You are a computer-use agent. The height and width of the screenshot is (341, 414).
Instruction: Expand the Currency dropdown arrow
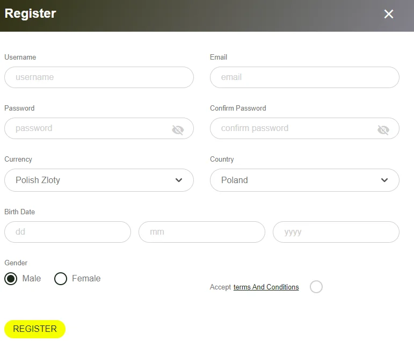click(x=179, y=180)
